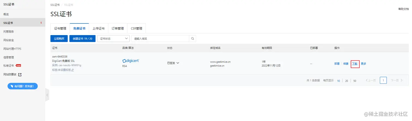Viewport: 412px width, 121px height.
Task: Click the Digicert brand logo
Action: point(131,61)
